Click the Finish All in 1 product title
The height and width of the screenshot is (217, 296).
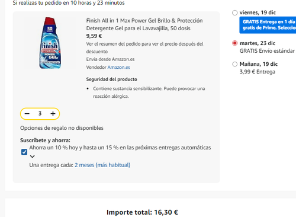point(144,24)
